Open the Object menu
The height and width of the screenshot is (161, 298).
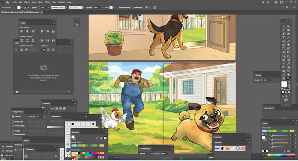pos(27,2)
